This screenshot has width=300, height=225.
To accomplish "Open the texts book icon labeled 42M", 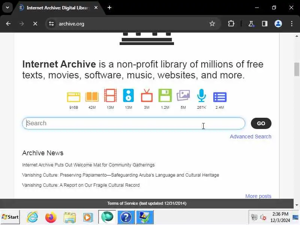I will coord(92,97).
